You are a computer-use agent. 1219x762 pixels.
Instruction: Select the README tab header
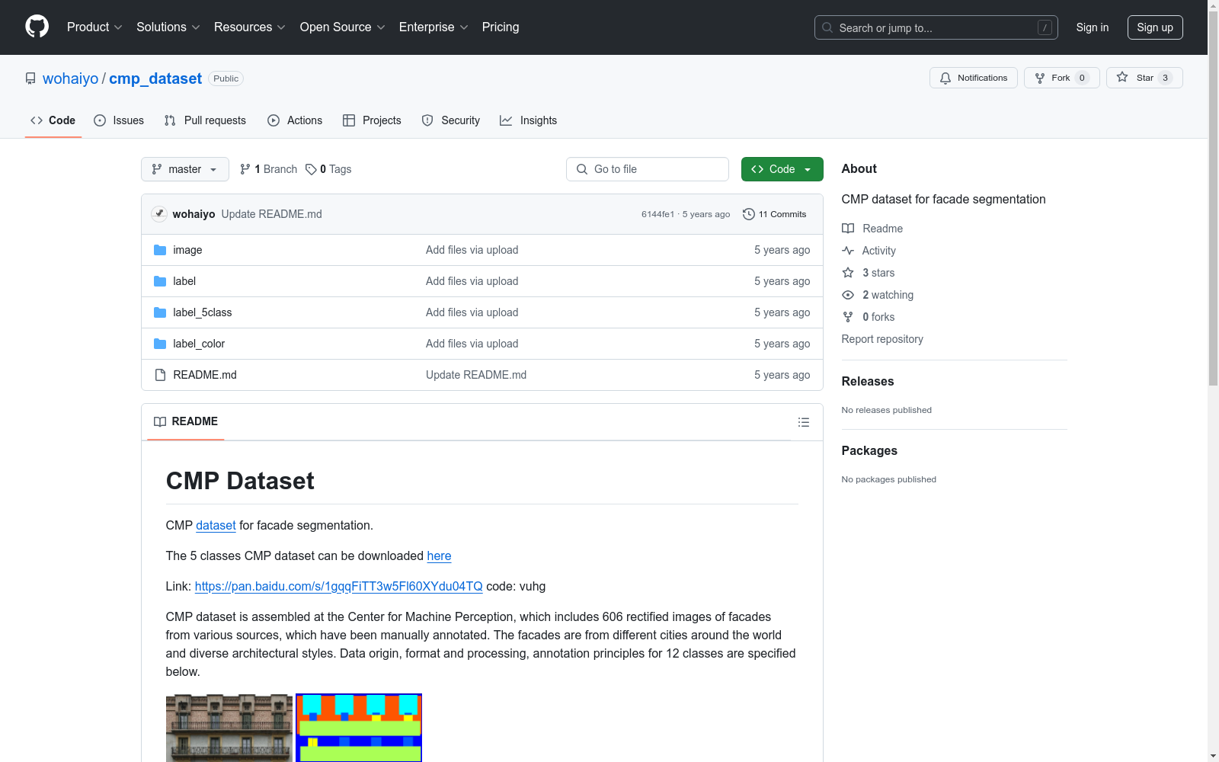(186, 421)
